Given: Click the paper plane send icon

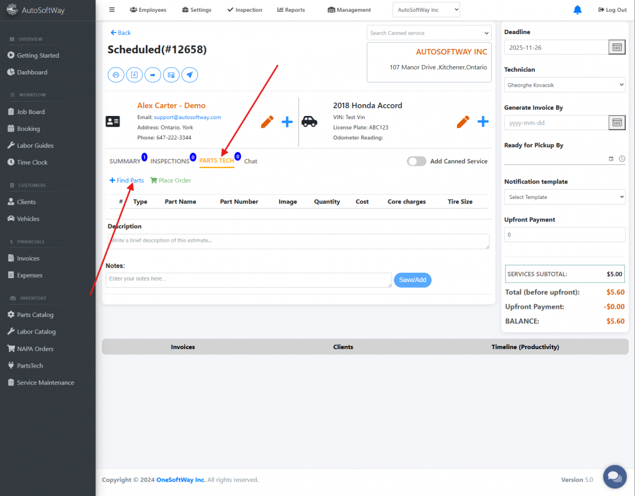Looking at the screenshot, I should [190, 75].
